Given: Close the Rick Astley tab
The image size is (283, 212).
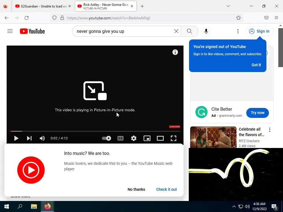Looking at the screenshot, I should tap(132, 6).
